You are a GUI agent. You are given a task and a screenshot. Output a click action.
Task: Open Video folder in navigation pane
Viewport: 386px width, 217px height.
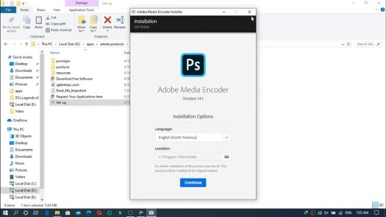(19, 111)
